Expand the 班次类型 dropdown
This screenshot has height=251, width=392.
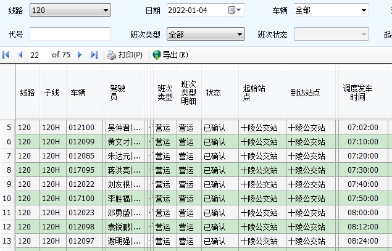pyautogui.click(x=240, y=35)
